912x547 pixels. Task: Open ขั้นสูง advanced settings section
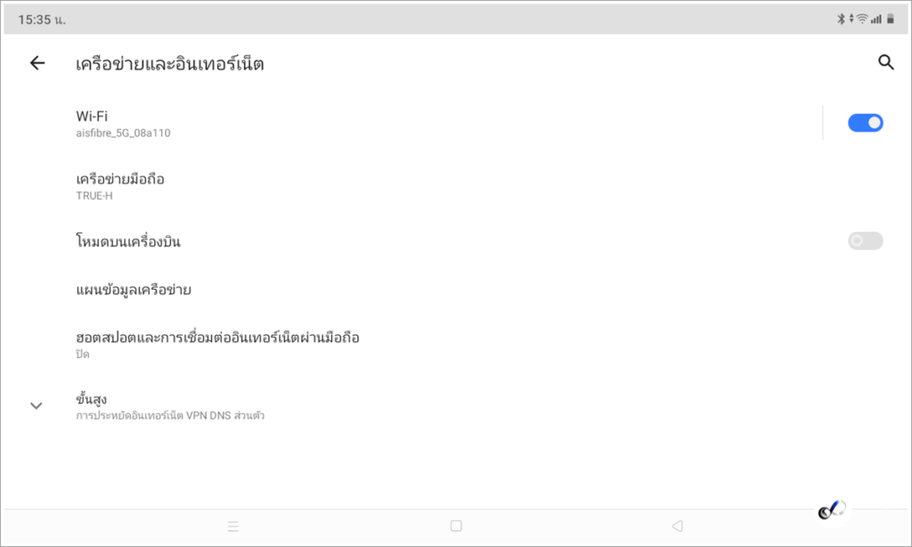point(456,406)
